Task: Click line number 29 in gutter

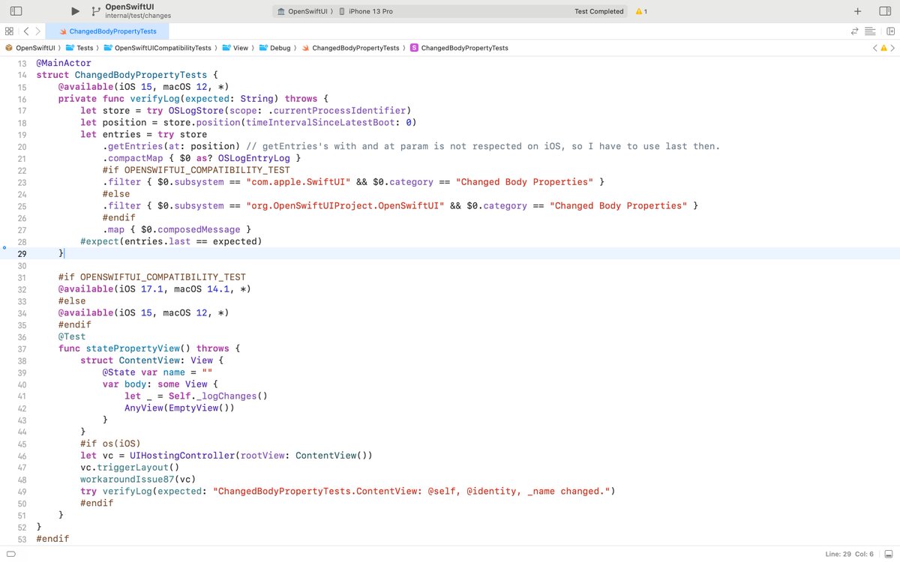Action: coord(22,254)
